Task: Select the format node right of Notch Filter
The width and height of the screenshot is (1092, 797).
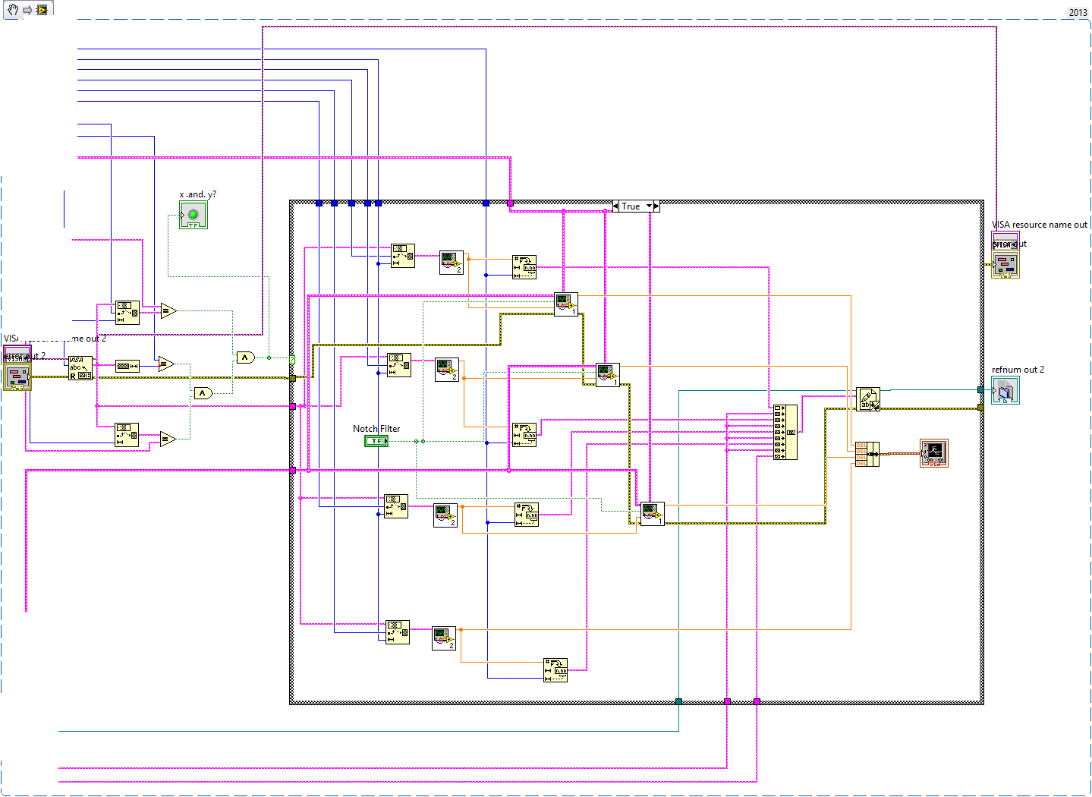Action: (x=524, y=435)
